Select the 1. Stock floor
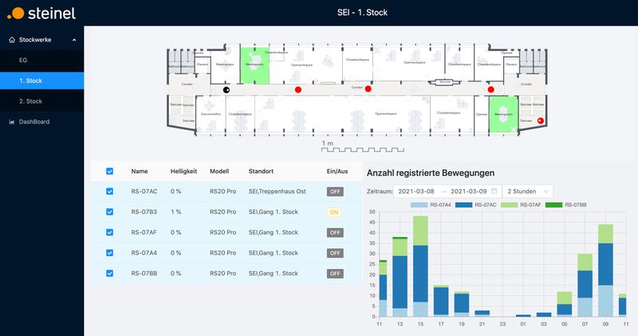The image size is (638, 336). coord(42,81)
